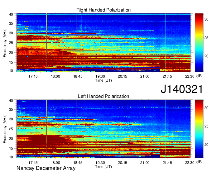Click the 10 frequency tick of top plot

click(11, 71)
